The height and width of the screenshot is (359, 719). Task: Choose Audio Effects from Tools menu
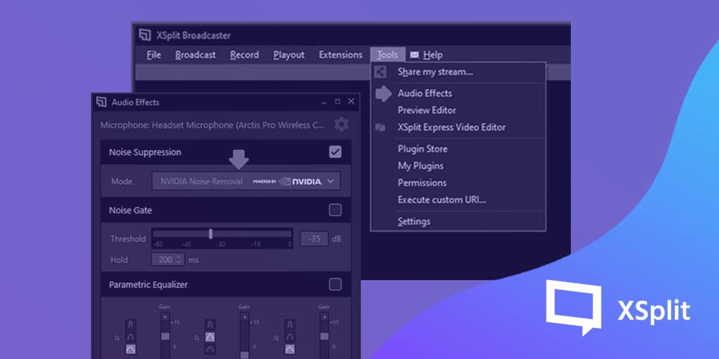(424, 93)
